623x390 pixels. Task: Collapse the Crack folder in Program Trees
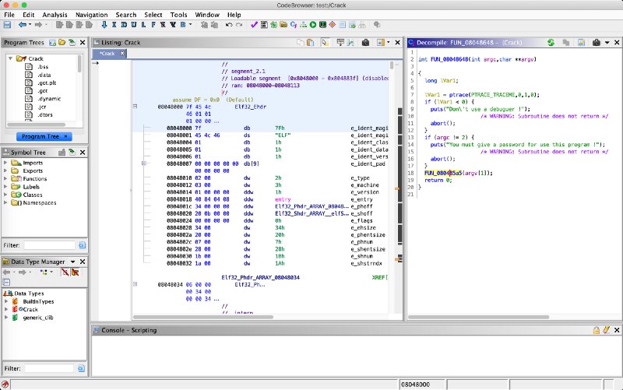pos(9,59)
